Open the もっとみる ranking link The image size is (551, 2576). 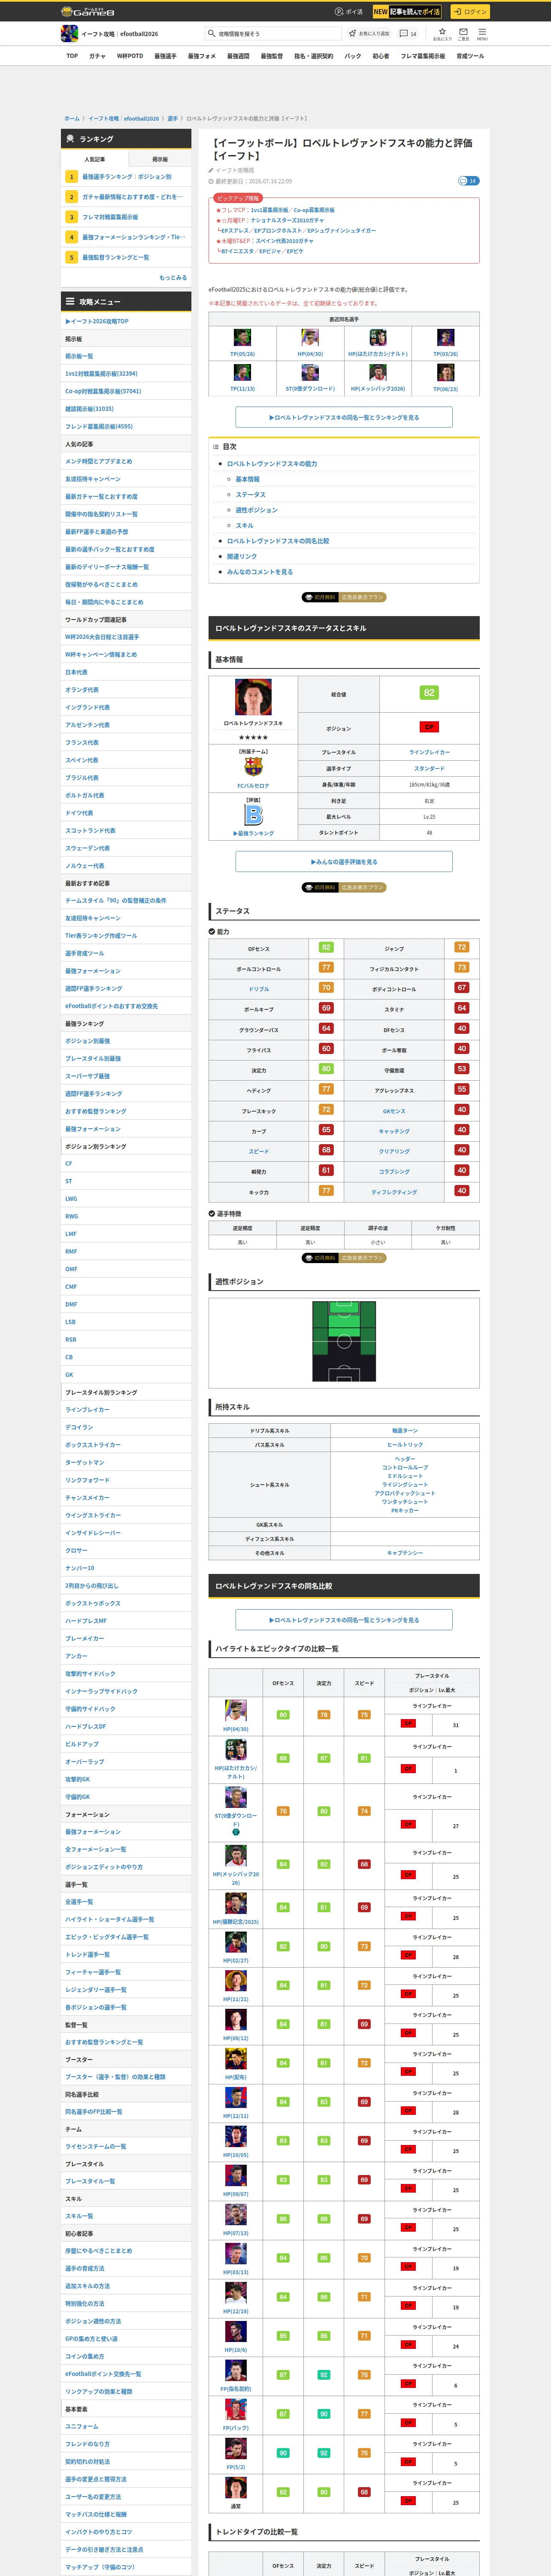click(173, 277)
